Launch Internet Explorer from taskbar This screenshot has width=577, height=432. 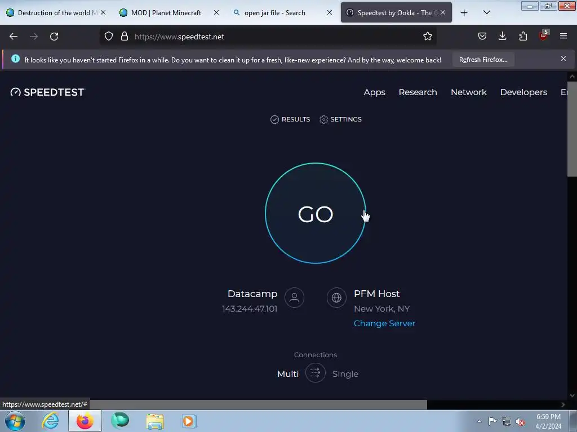50,421
